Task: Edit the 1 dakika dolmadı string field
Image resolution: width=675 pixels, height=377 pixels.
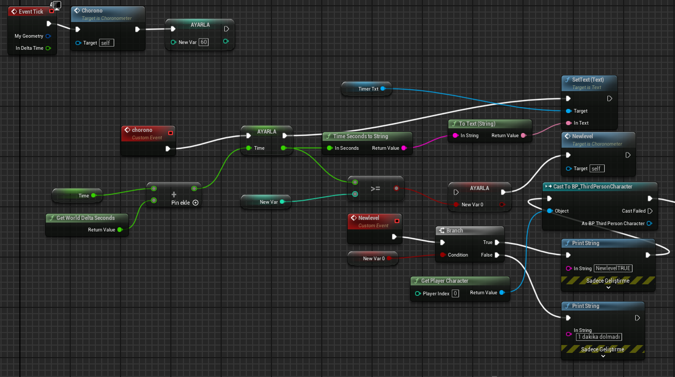Action: point(598,337)
